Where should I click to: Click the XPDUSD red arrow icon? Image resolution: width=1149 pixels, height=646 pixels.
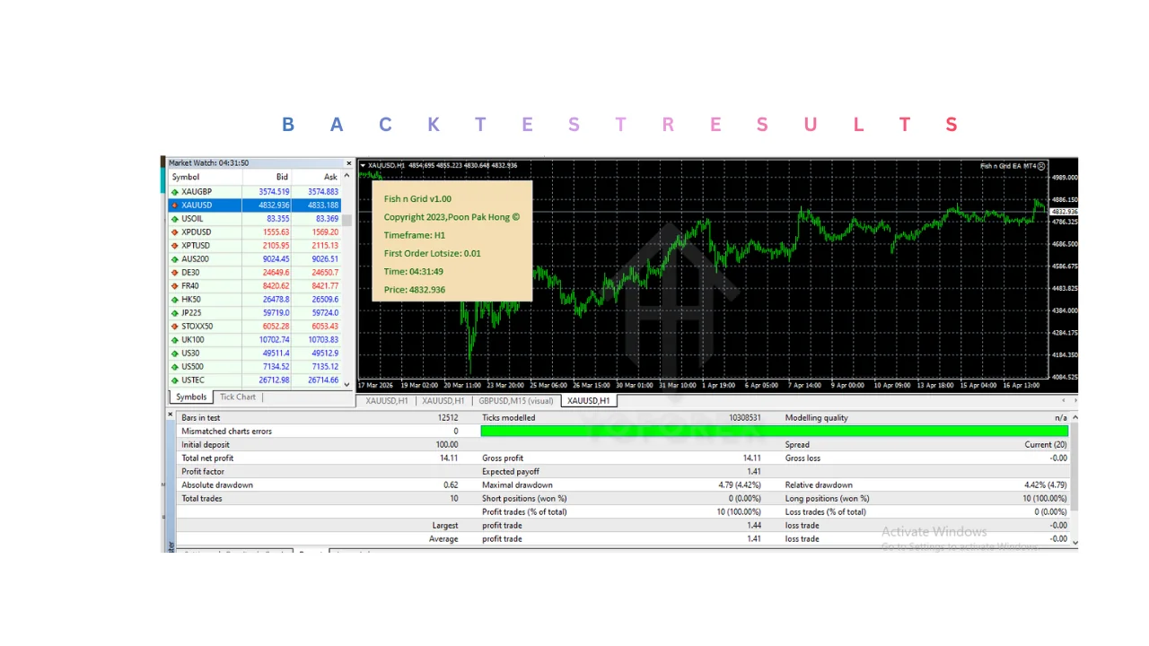174,232
